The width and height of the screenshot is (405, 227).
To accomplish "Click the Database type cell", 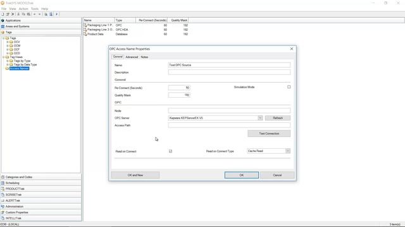I will pyautogui.click(x=121, y=34).
